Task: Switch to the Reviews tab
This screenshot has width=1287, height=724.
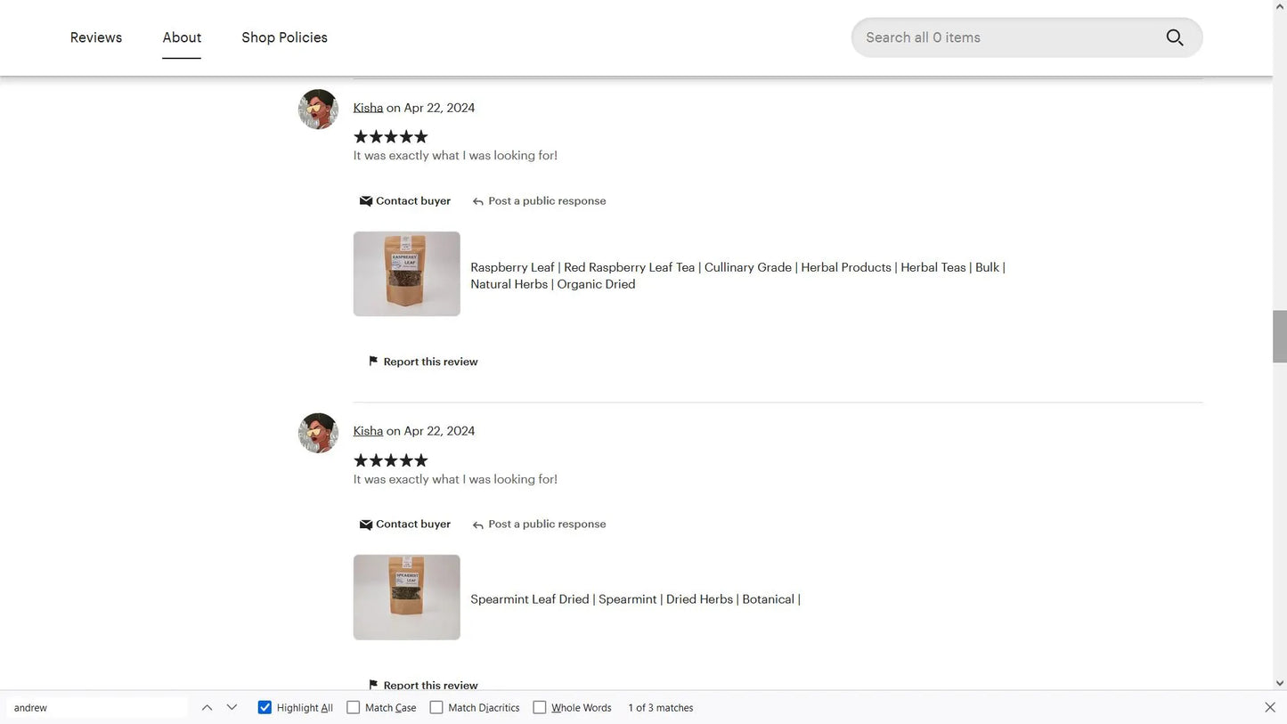Action: [x=96, y=37]
